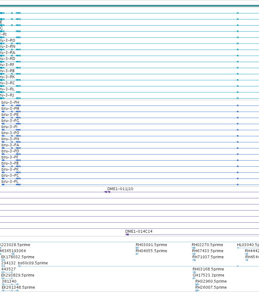Click the RH03168.5prime arrow glyph
Image resolution: width=259 pixels, height=292 pixels.
[194, 272]
